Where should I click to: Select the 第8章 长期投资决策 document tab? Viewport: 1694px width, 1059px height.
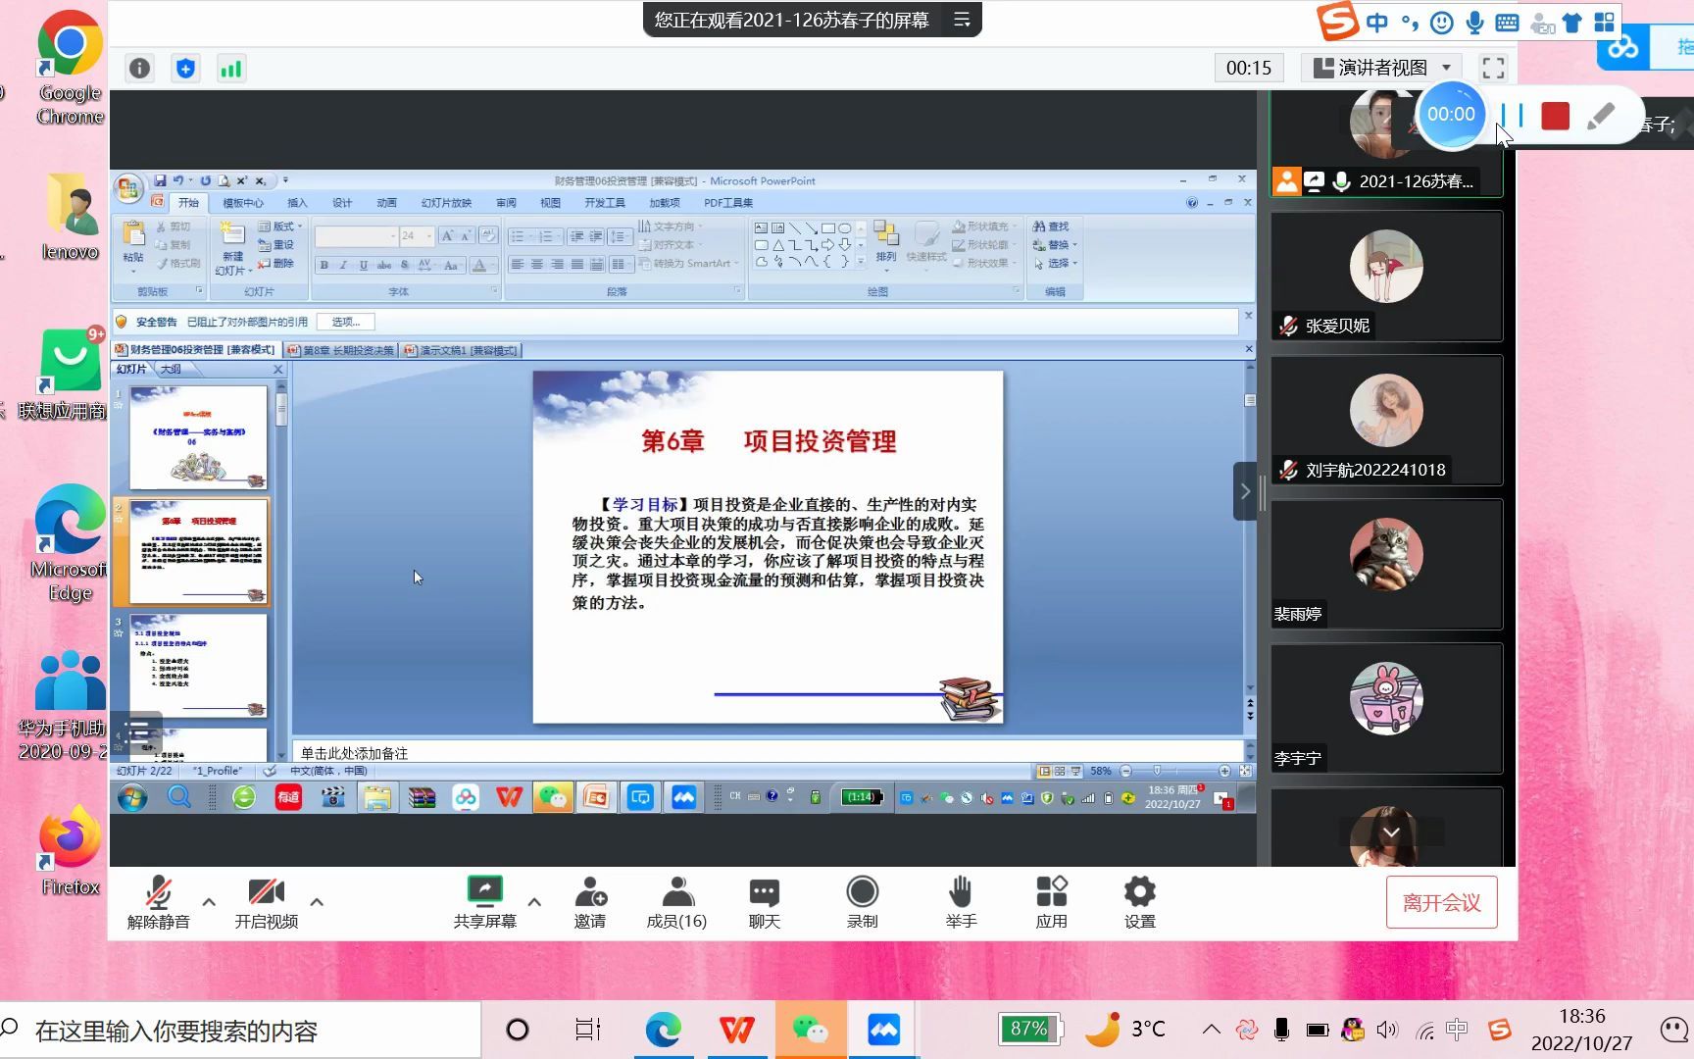(x=342, y=350)
